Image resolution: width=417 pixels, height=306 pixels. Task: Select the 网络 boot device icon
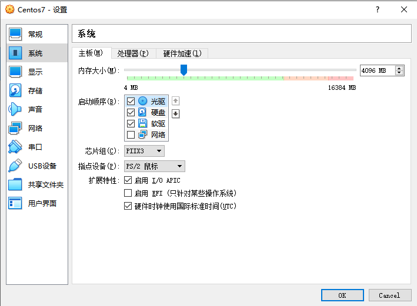[x=142, y=134]
